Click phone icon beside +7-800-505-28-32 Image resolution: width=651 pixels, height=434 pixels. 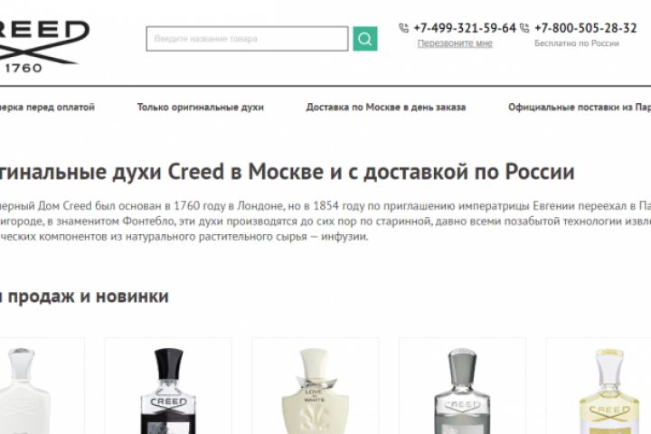tap(524, 28)
